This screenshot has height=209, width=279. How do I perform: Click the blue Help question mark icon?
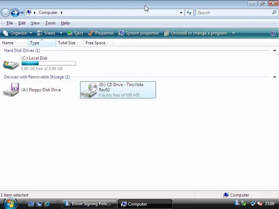click(x=273, y=33)
